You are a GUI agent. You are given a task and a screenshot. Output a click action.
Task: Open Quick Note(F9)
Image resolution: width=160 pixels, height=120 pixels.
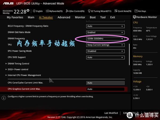point(116,11)
